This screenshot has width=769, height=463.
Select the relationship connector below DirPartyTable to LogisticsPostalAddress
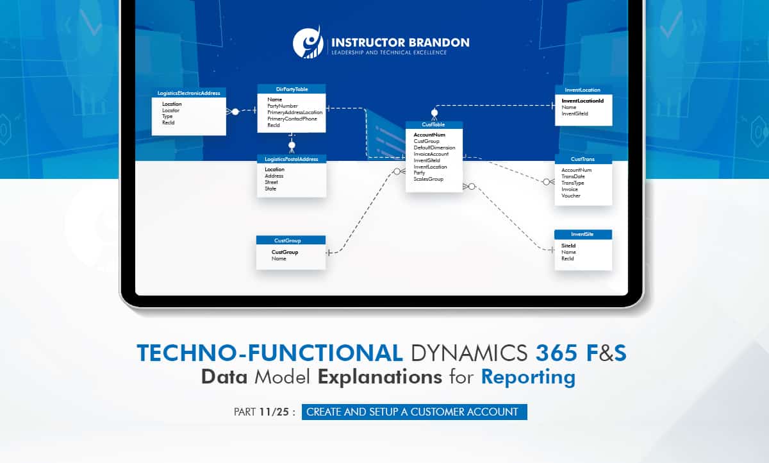coord(292,144)
